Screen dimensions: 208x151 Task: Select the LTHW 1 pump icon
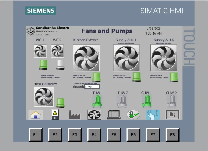click(97, 101)
